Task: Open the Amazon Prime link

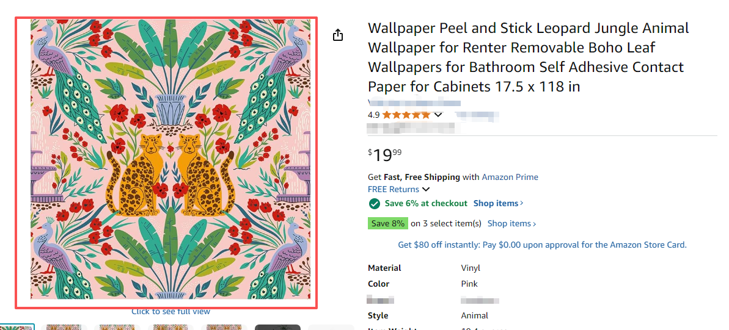Action: point(510,177)
